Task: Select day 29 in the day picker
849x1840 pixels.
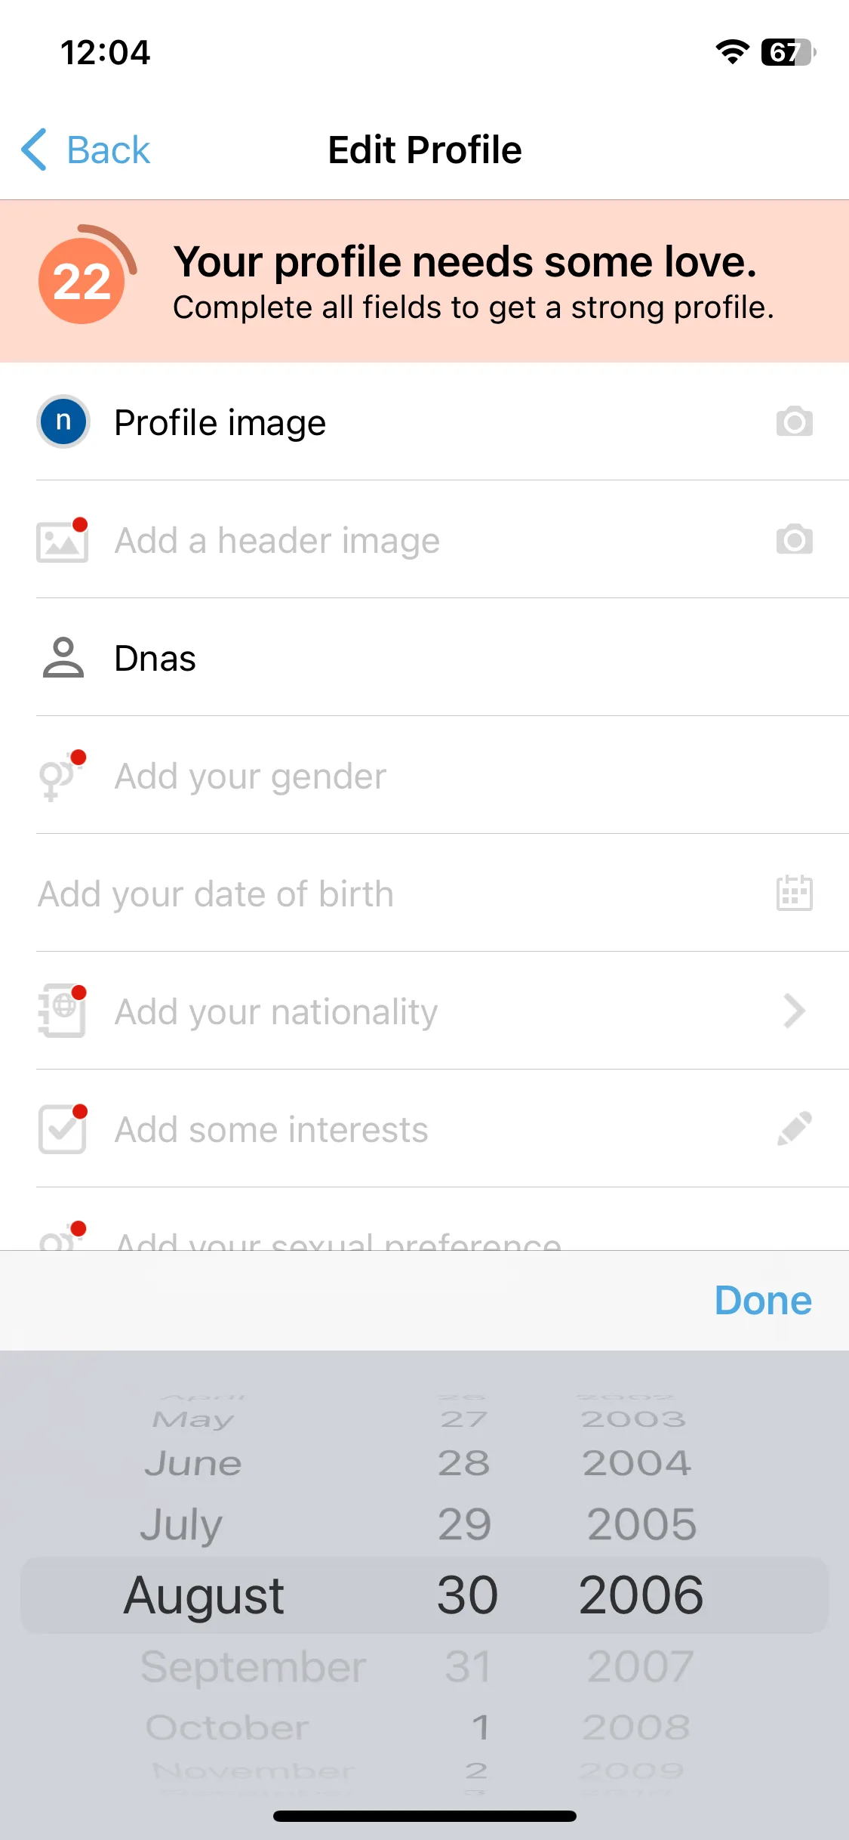Action: point(465,1524)
